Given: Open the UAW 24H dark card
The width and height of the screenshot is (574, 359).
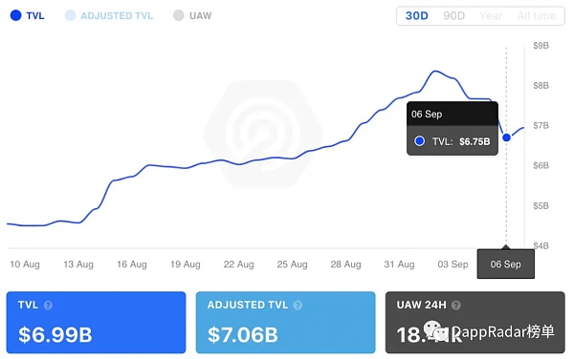Looking at the screenshot, I should 475,322.
